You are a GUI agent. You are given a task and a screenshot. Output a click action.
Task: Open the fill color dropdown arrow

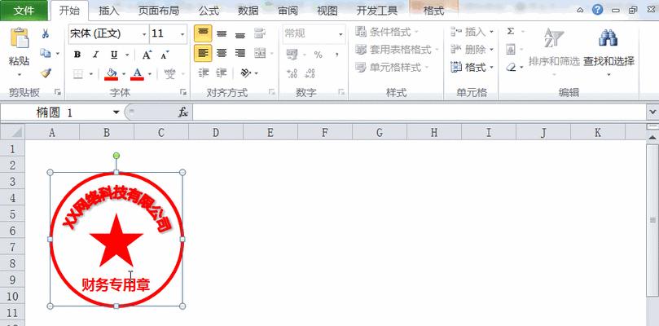pyautogui.click(x=124, y=74)
